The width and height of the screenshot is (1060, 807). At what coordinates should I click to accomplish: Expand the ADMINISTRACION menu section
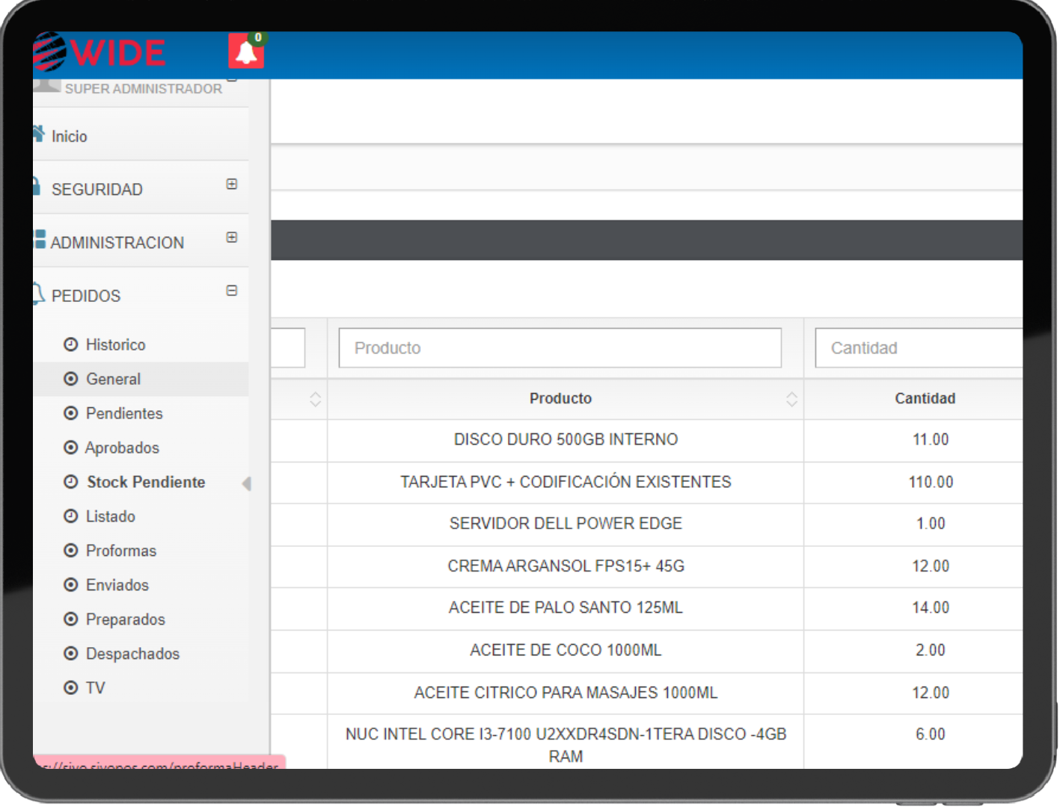pos(232,237)
